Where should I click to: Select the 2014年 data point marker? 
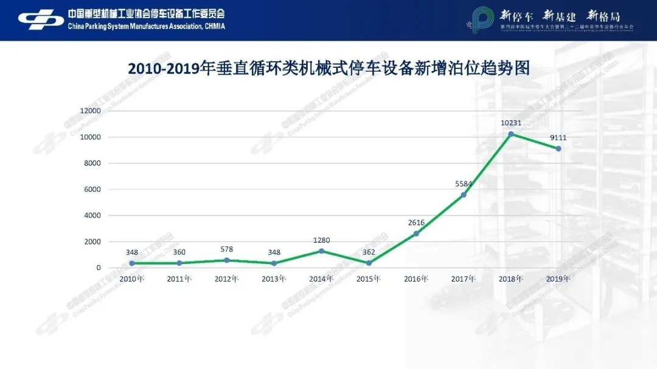pos(322,251)
